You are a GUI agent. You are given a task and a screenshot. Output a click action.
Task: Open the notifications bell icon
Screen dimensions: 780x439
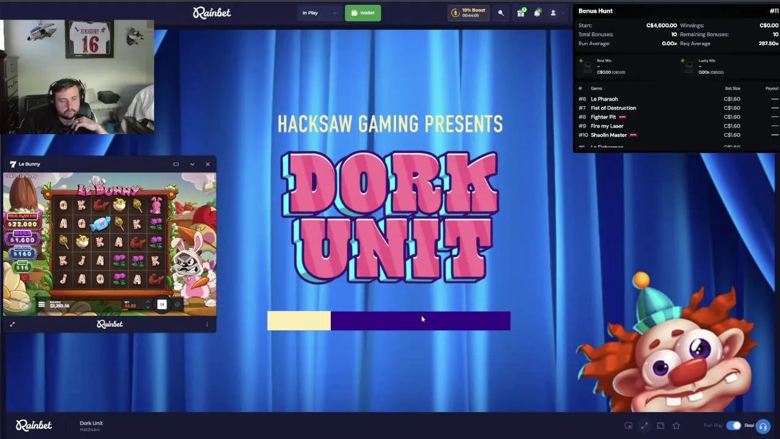537,13
